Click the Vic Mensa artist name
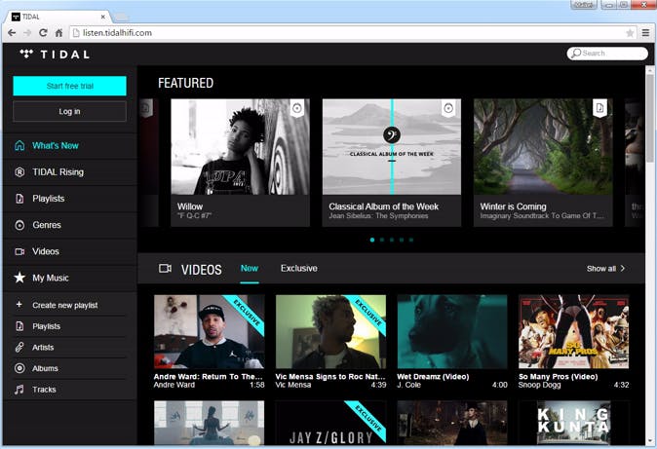This screenshot has width=657, height=449. [x=292, y=385]
